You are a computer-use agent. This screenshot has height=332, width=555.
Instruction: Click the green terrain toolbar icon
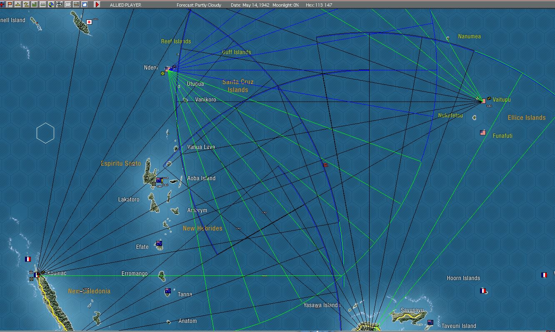[x=35, y=5]
